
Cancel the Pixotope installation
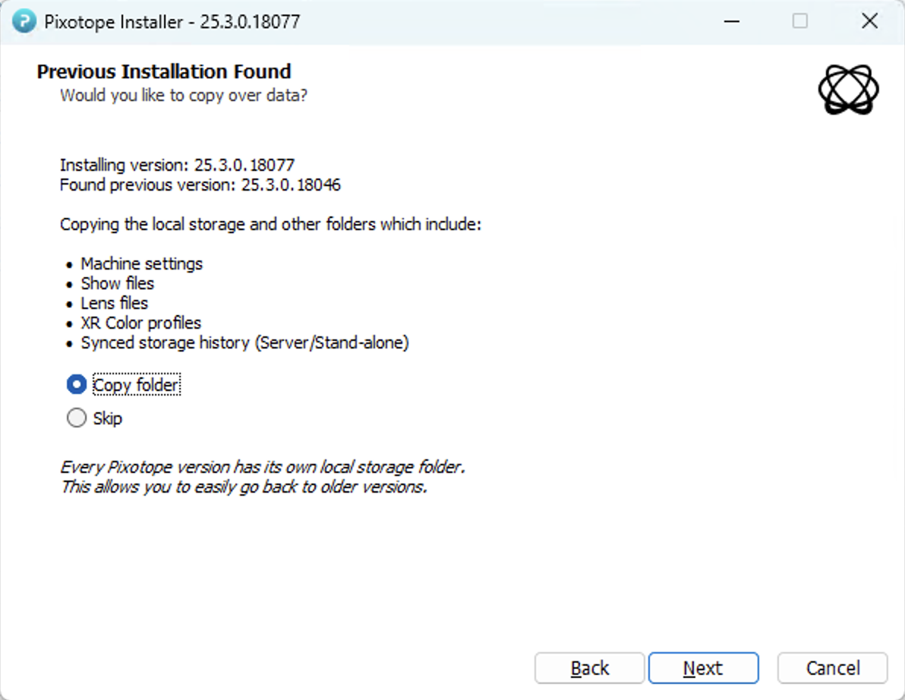click(x=832, y=668)
